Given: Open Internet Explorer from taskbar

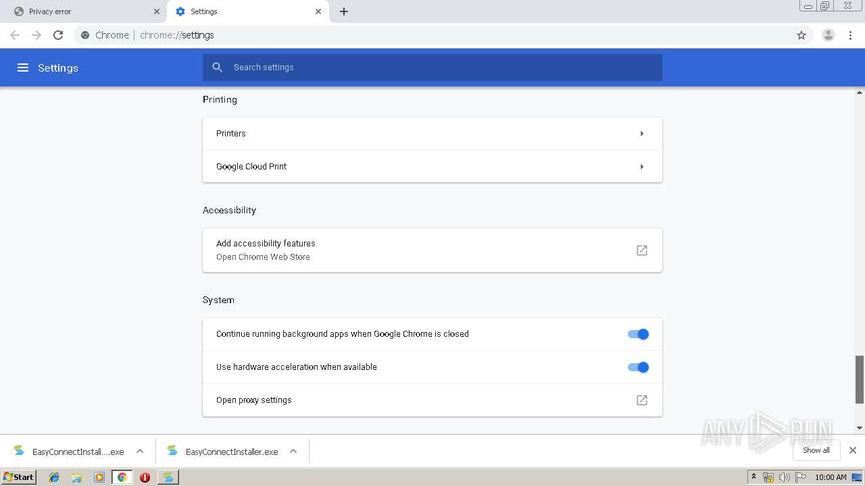Looking at the screenshot, I should tap(54, 477).
